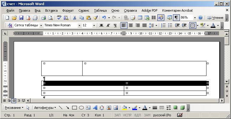Screen dimensions: 231x119
Task: Draw an arrow shape
Action: click(x=67, y=108)
